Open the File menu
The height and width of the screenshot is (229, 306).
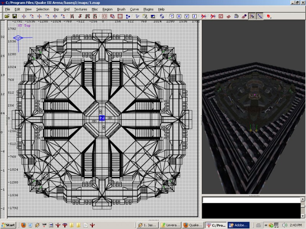tap(7, 9)
